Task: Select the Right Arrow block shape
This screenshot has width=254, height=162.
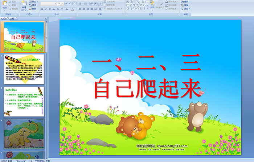Action: (141, 5)
